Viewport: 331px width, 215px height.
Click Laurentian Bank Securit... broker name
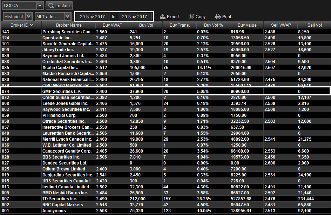pos(68,133)
